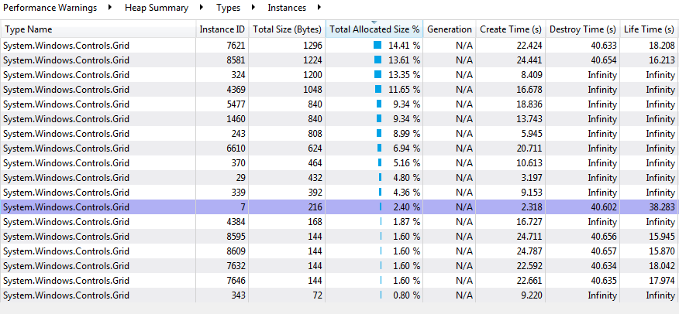Select the row with Instance ID 343

pos(339,295)
